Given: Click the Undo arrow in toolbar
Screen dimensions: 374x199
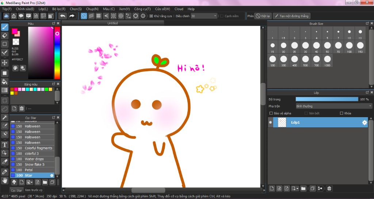Looking at the screenshot, I should point(62,16).
